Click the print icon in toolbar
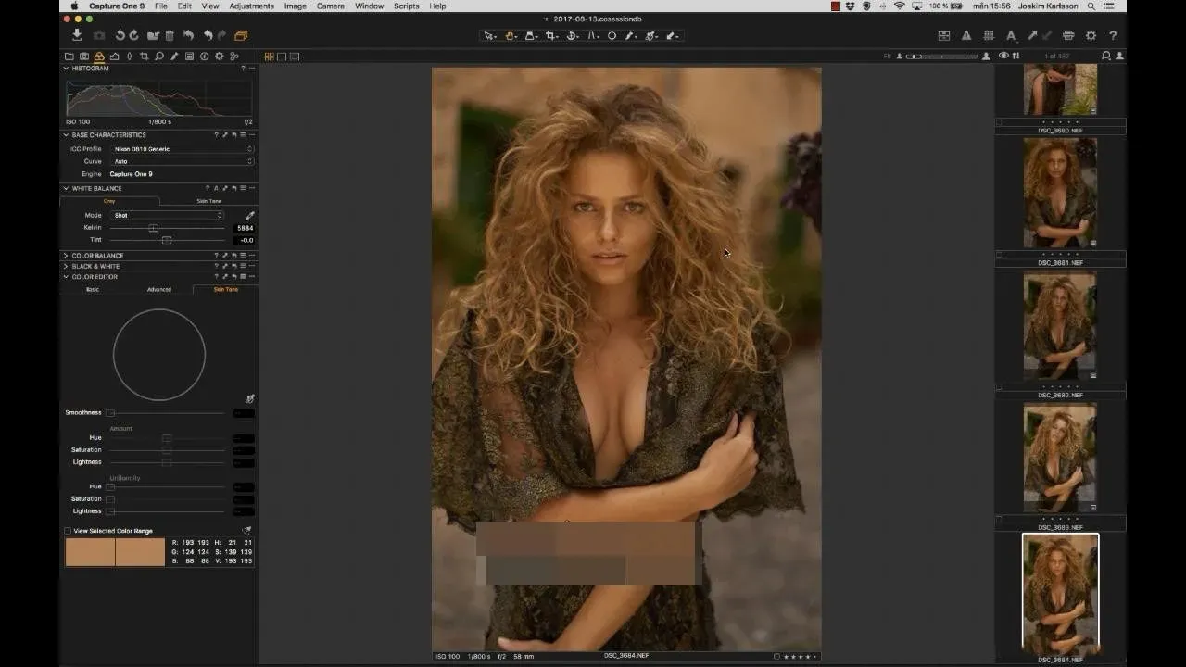 point(1068,35)
